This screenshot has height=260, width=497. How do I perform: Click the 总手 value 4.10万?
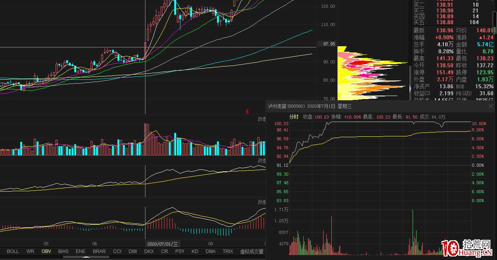445,44
